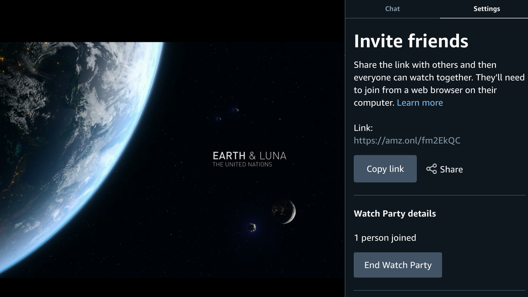
Task: Switch to the Chat tab
Action: (392, 9)
